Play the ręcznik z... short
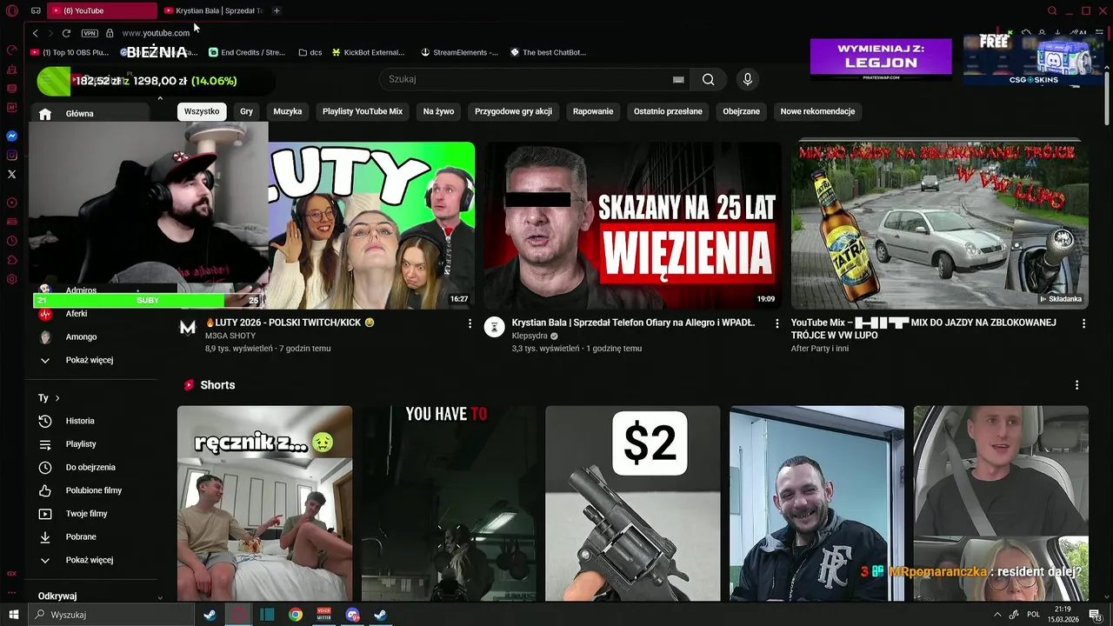This screenshot has width=1113, height=626. tap(264, 503)
